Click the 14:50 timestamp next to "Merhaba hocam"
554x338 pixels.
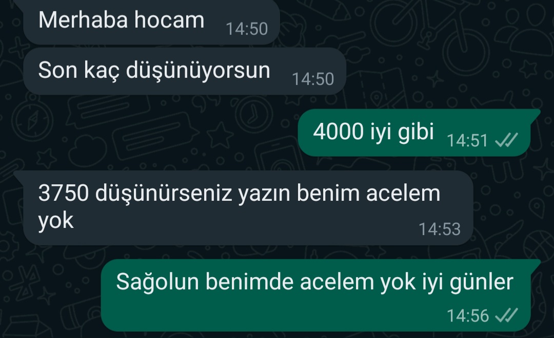(x=247, y=29)
